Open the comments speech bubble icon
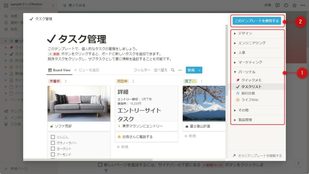 point(278,5)
